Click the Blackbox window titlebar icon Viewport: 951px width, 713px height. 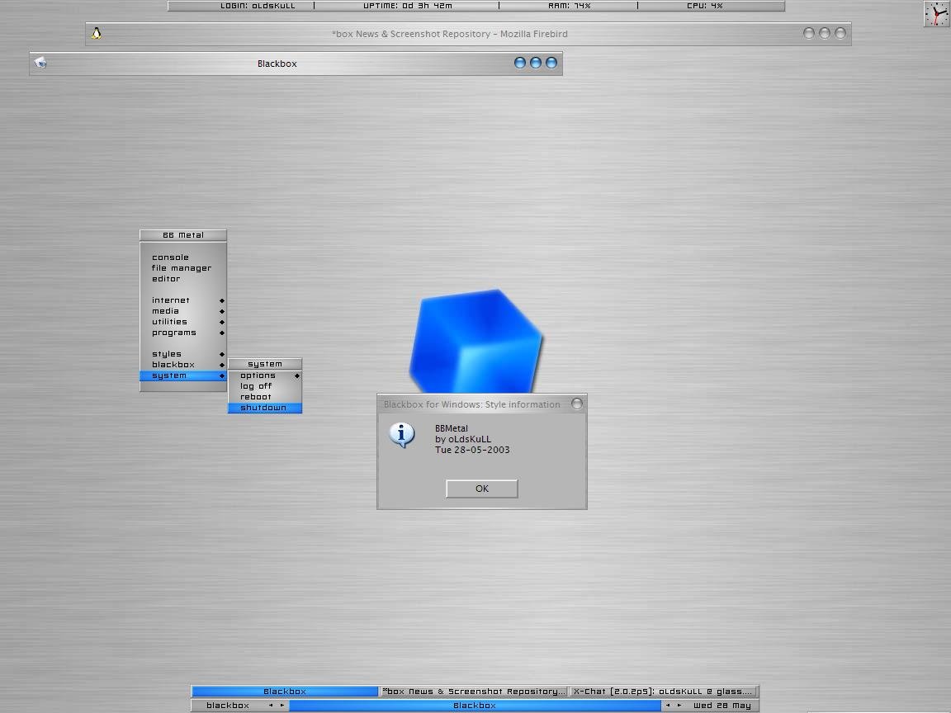click(40, 63)
